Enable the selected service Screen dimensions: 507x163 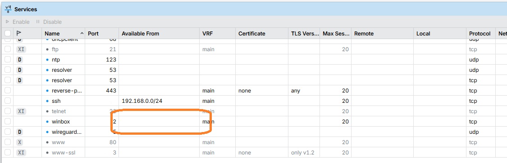[18, 22]
